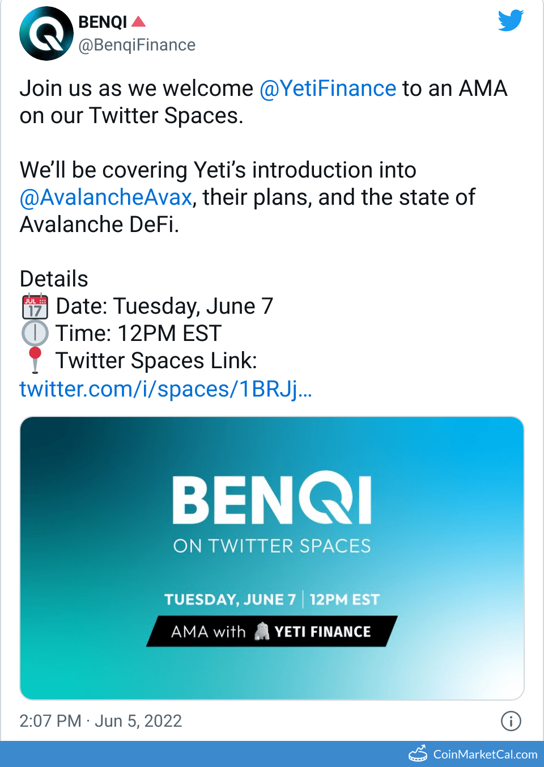Click the @BenqiFinance handle
The width and height of the screenshot is (544, 767).
coord(137,45)
